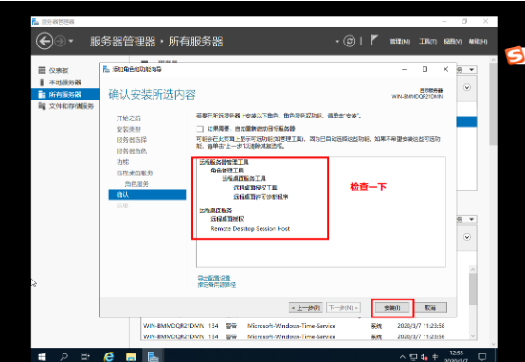The width and height of the screenshot is (525, 362).
Task: Select 仪表板 in the left sidebar
Action: [59, 70]
